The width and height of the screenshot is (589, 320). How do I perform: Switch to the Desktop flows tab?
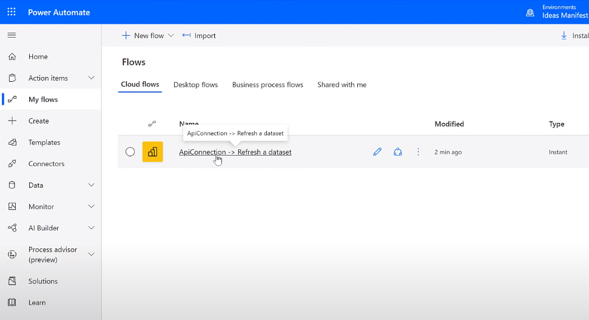point(195,85)
